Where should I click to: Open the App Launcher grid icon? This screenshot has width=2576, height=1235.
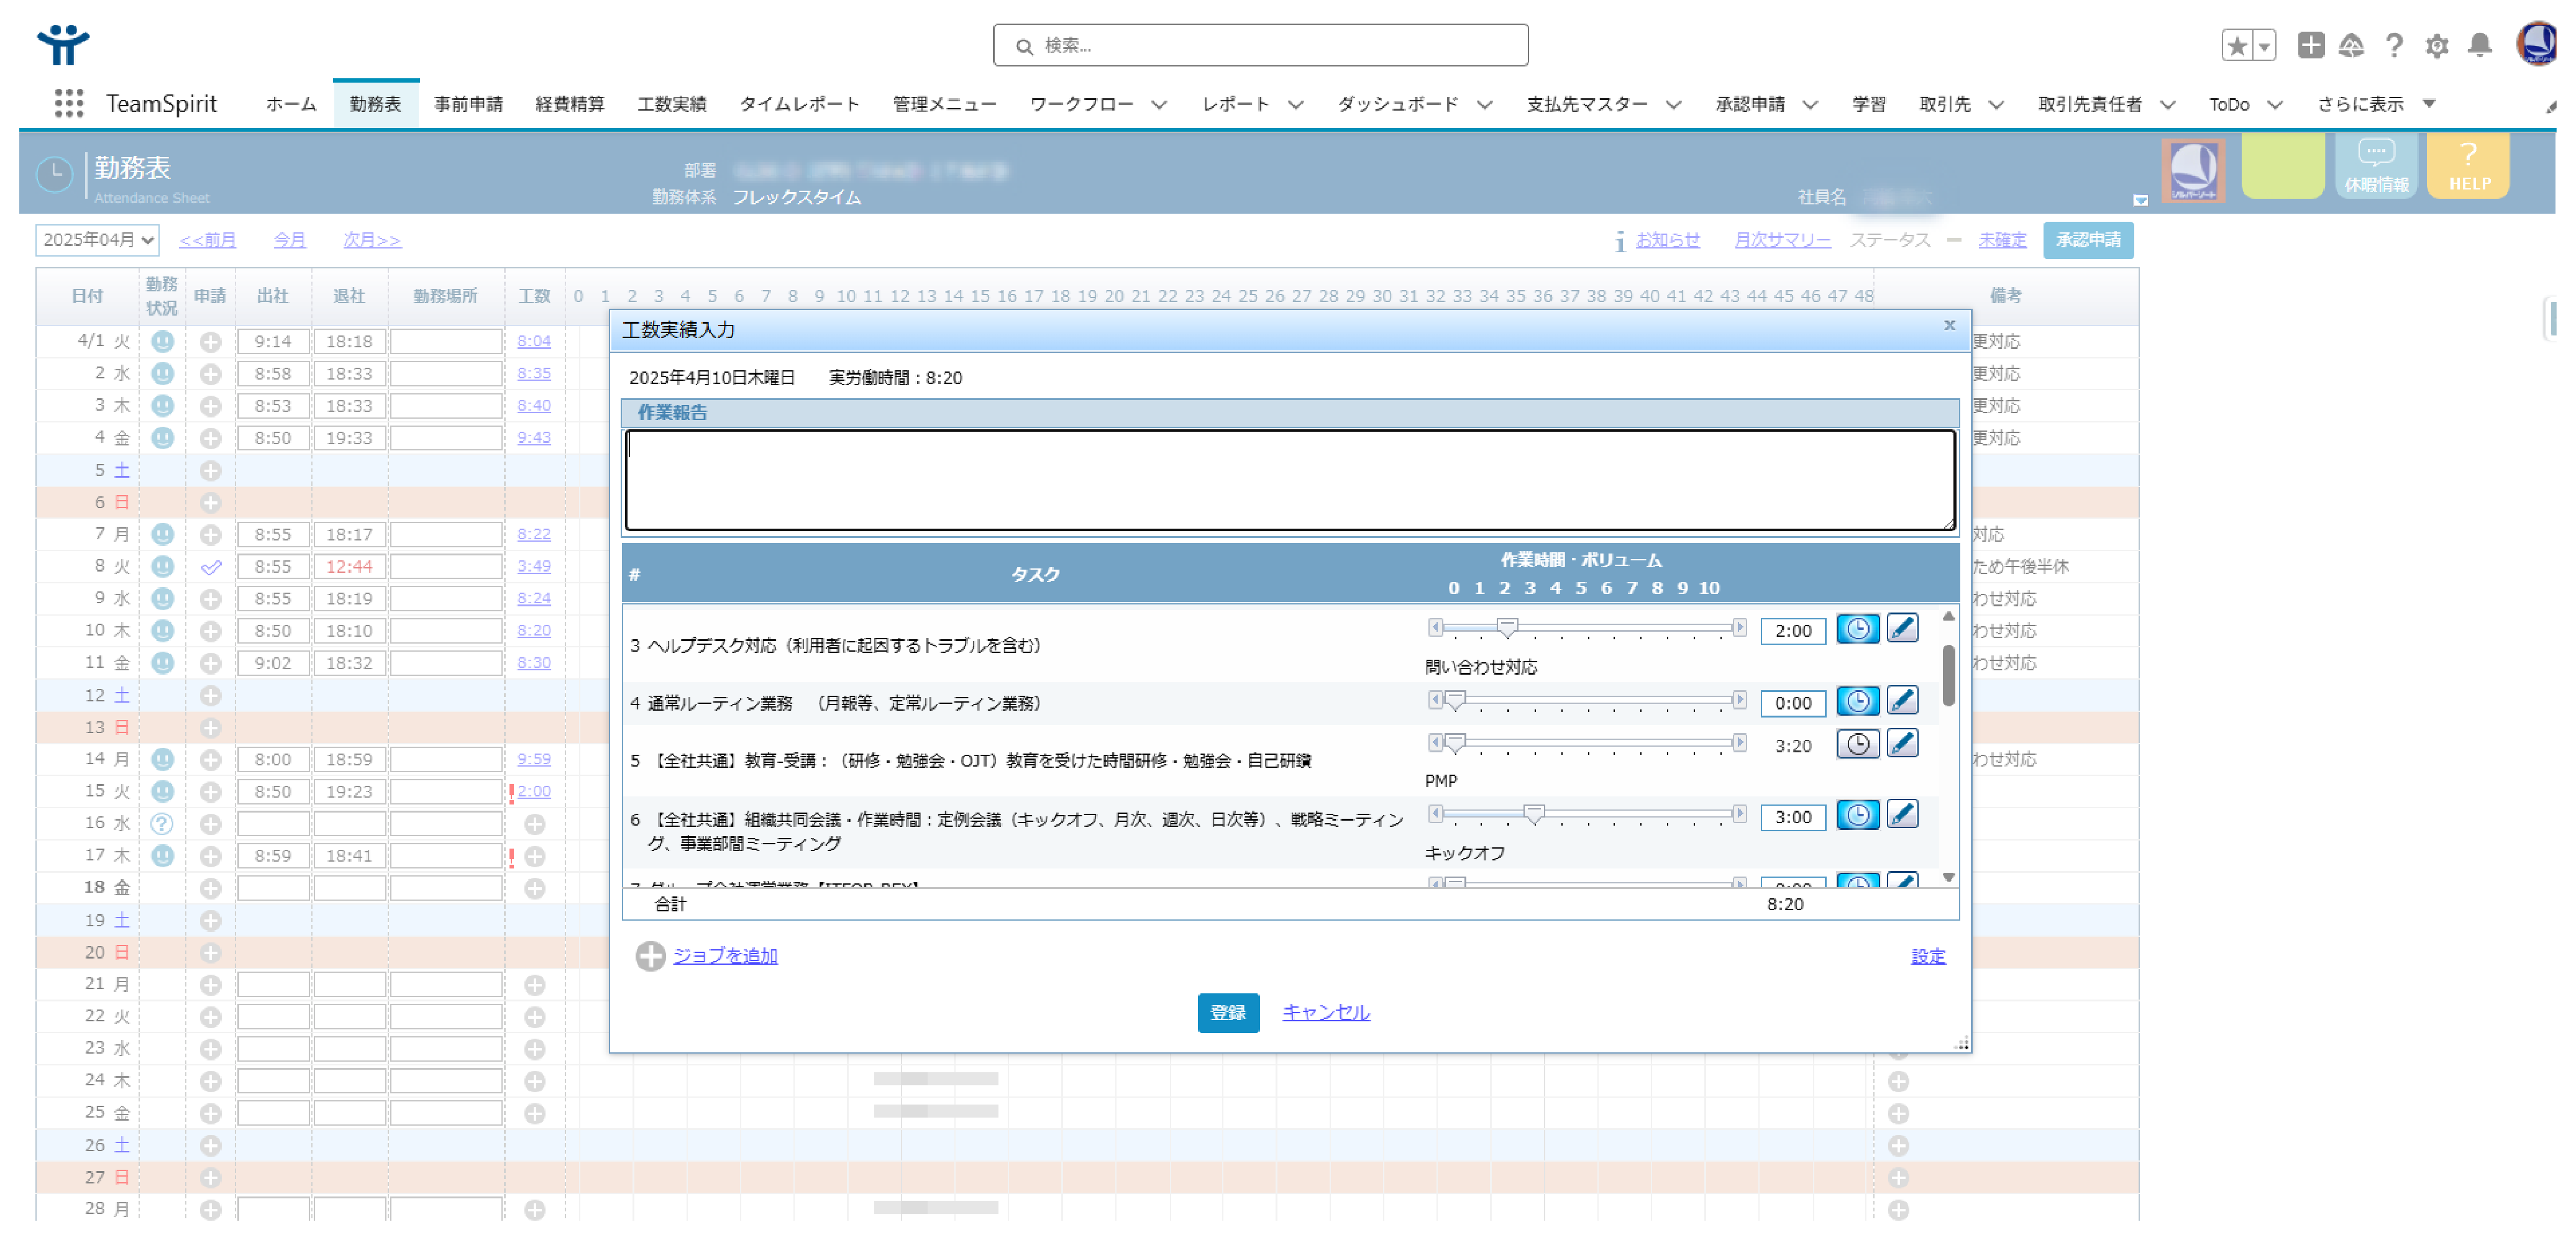click(68, 103)
